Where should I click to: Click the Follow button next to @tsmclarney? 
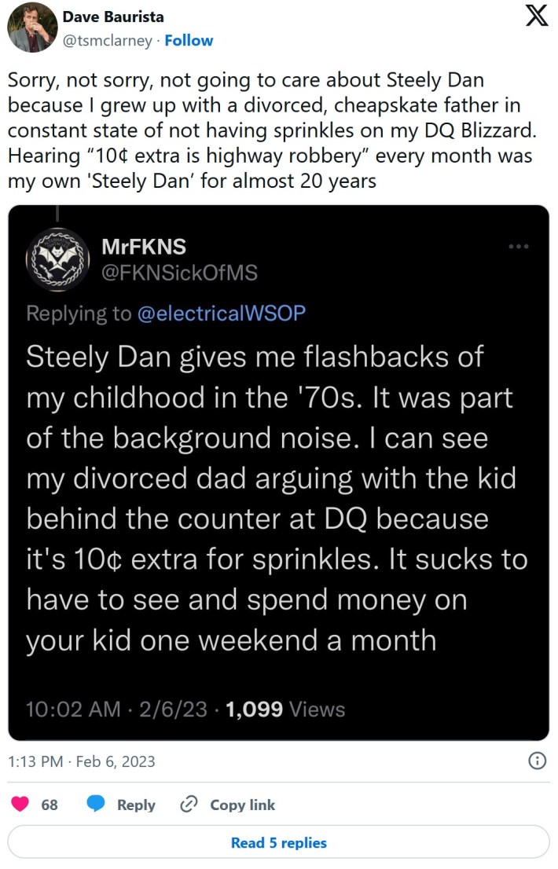189,41
